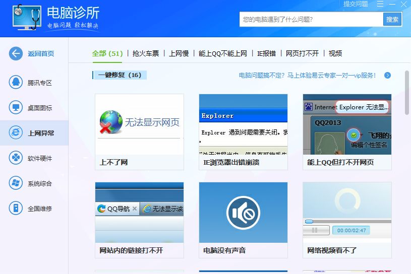Click the 全国维修 sidebar label
This screenshot has width=411, height=274.
(x=40, y=209)
